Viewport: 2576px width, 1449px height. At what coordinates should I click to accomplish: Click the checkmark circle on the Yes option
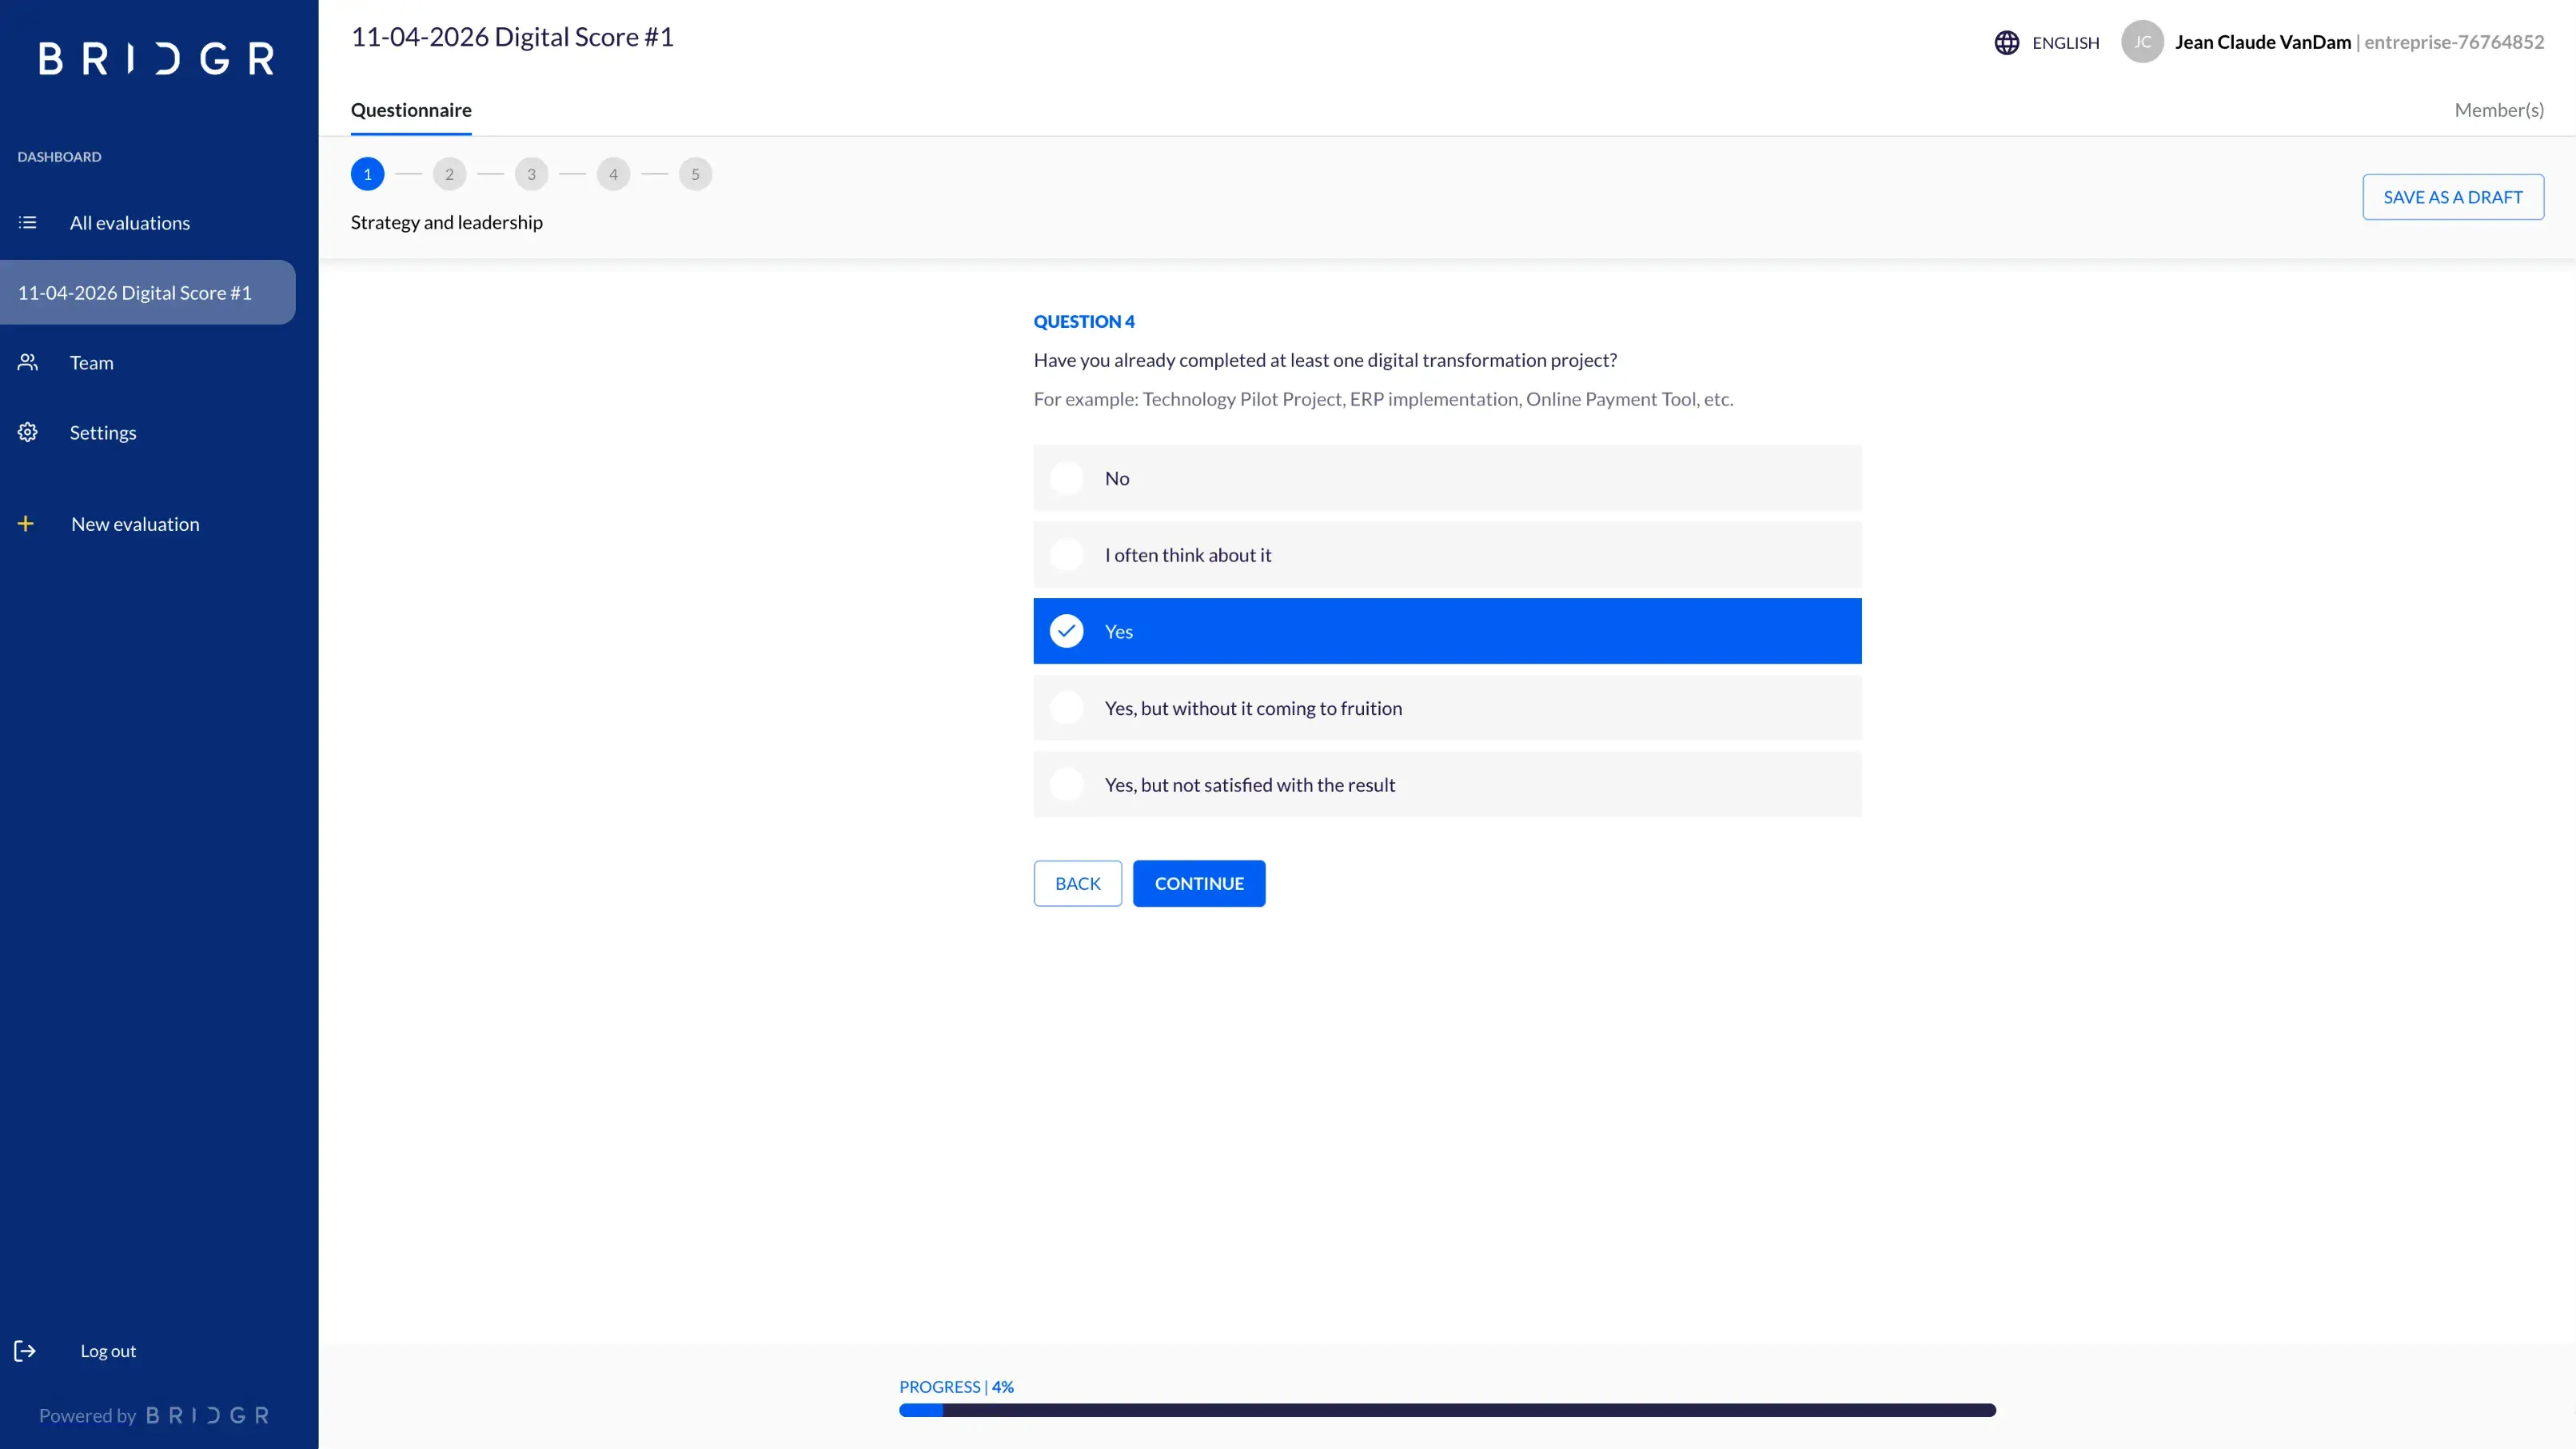click(1066, 631)
